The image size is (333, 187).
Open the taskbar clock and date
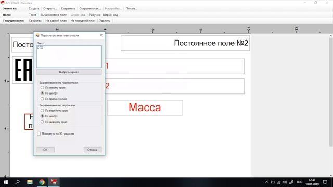pyautogui.click(x=312, y=182)
